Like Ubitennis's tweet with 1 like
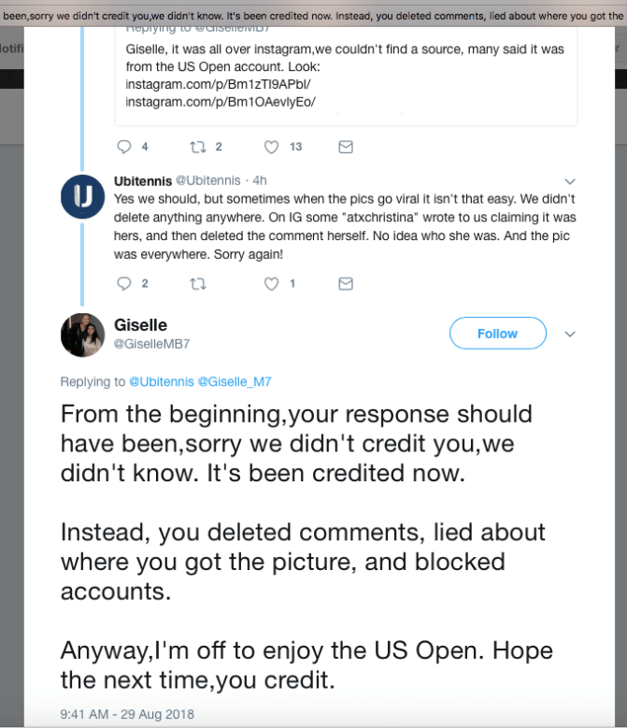Screen dimensions: 627x728 tap(272, 283)
